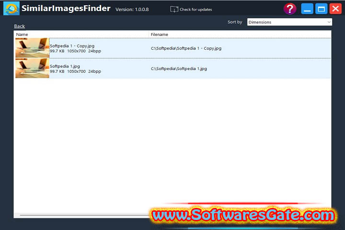Click the Check for updates download icon
Screen dimensions: 345x230
174,9
